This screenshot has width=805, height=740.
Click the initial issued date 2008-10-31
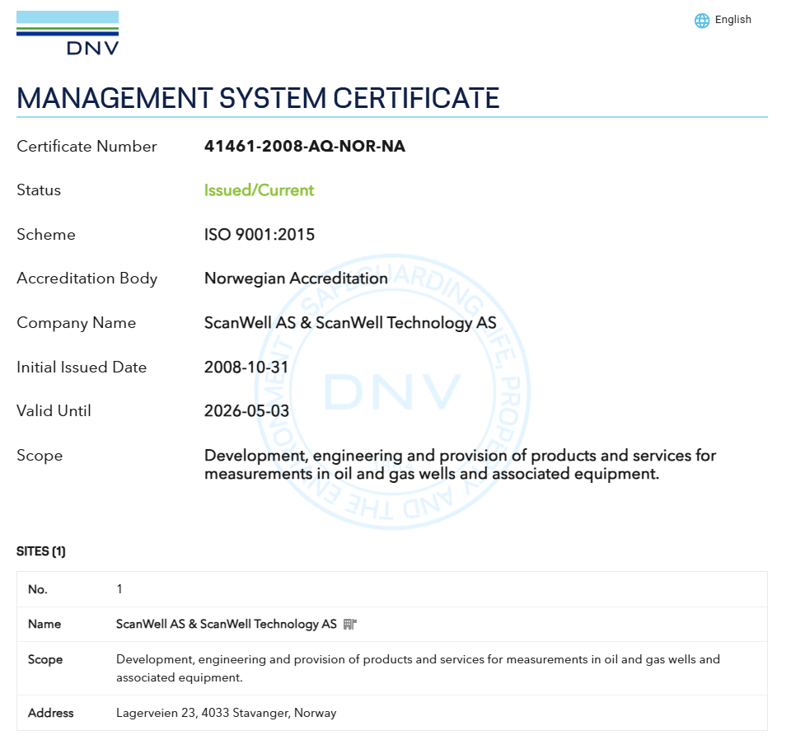pyautogui.click(x=246, y=368)
